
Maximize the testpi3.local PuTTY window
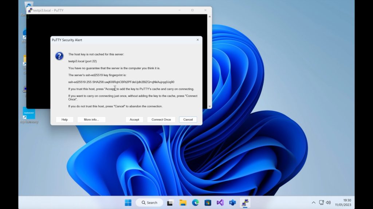[192, 10]
